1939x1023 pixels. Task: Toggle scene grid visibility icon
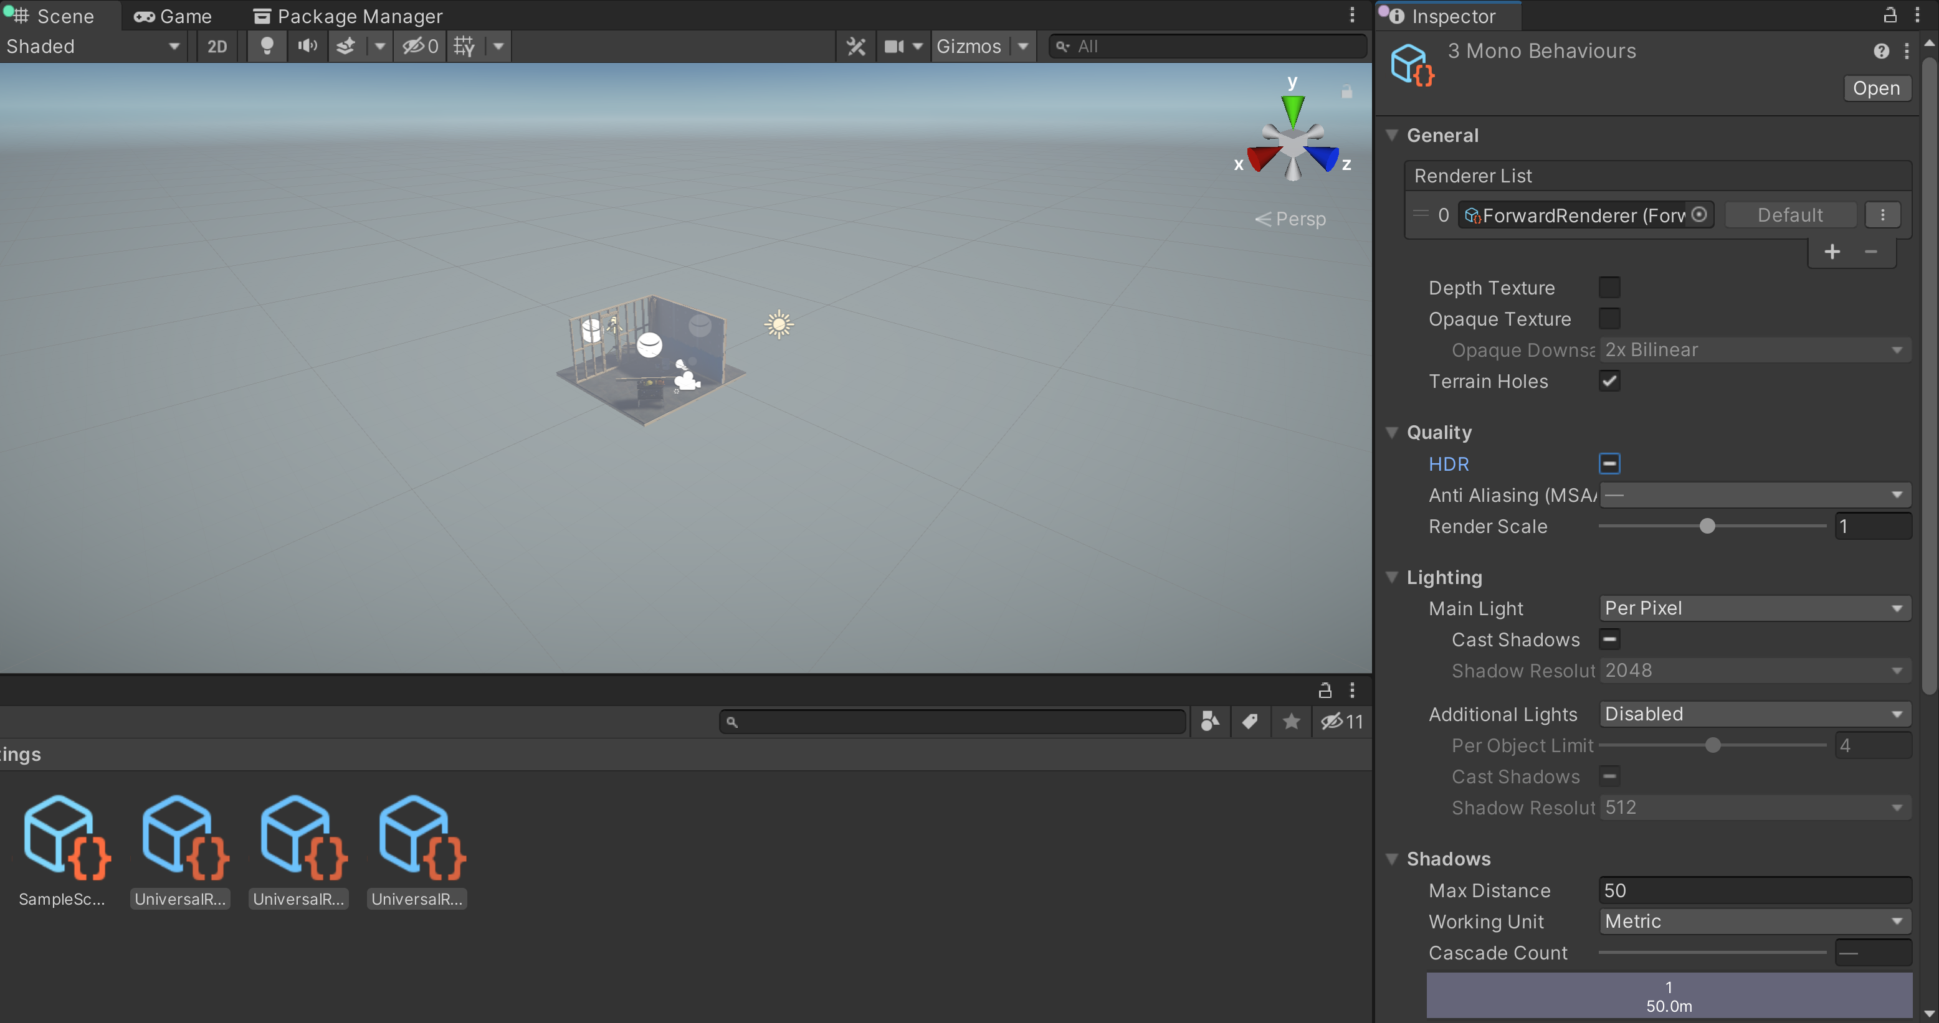464,47
